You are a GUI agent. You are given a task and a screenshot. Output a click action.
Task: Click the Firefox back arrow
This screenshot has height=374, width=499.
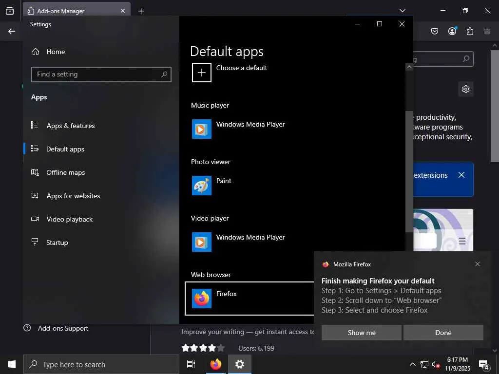pyautogui.click(x=12, y=31)
